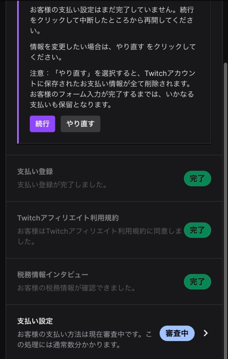Click the right-arrow chevron beside 審査中
Screen dimensions: 228x359
tap(206, 333)
